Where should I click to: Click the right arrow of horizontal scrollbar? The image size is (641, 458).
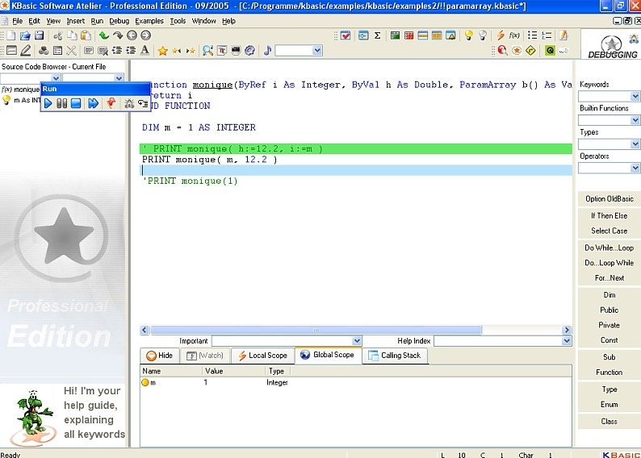pos(567,330)
